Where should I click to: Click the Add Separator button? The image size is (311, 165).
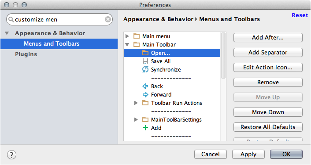[x=268, y=52]
